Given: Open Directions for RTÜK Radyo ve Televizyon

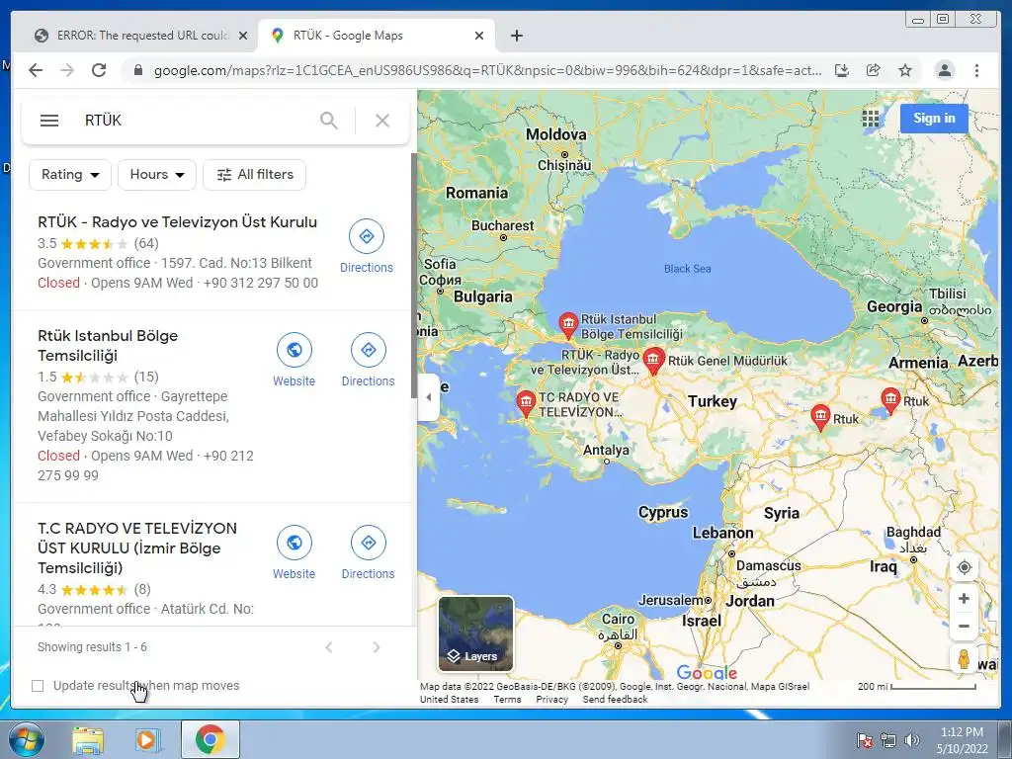Looking at the screenshot, I should coord(367,246).
